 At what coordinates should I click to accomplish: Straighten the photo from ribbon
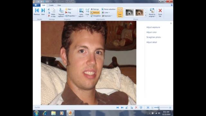click(x=96, y=16)
